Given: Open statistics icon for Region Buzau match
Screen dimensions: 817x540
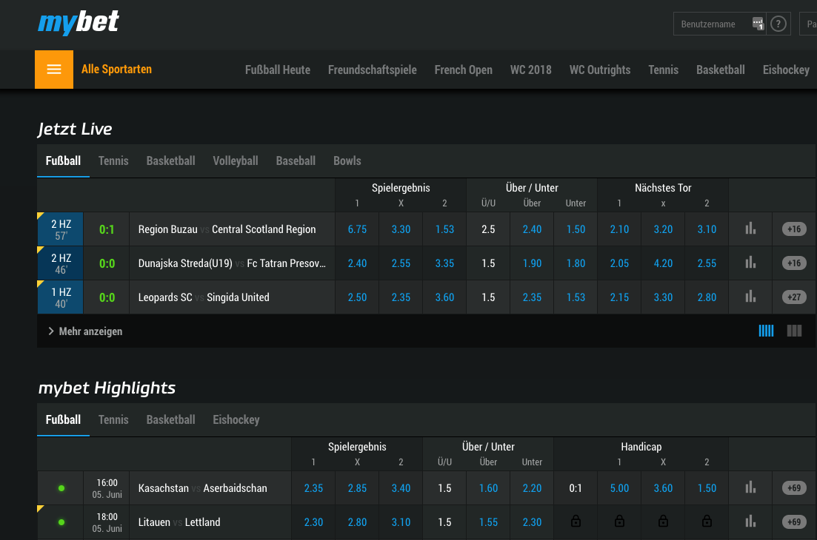Looking at the screenshot, I should click(x=750, y=229).
